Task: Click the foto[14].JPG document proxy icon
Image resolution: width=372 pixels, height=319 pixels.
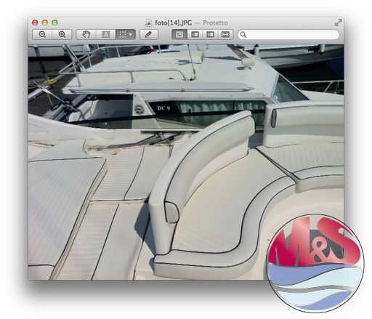Action: tap(148, 23)
